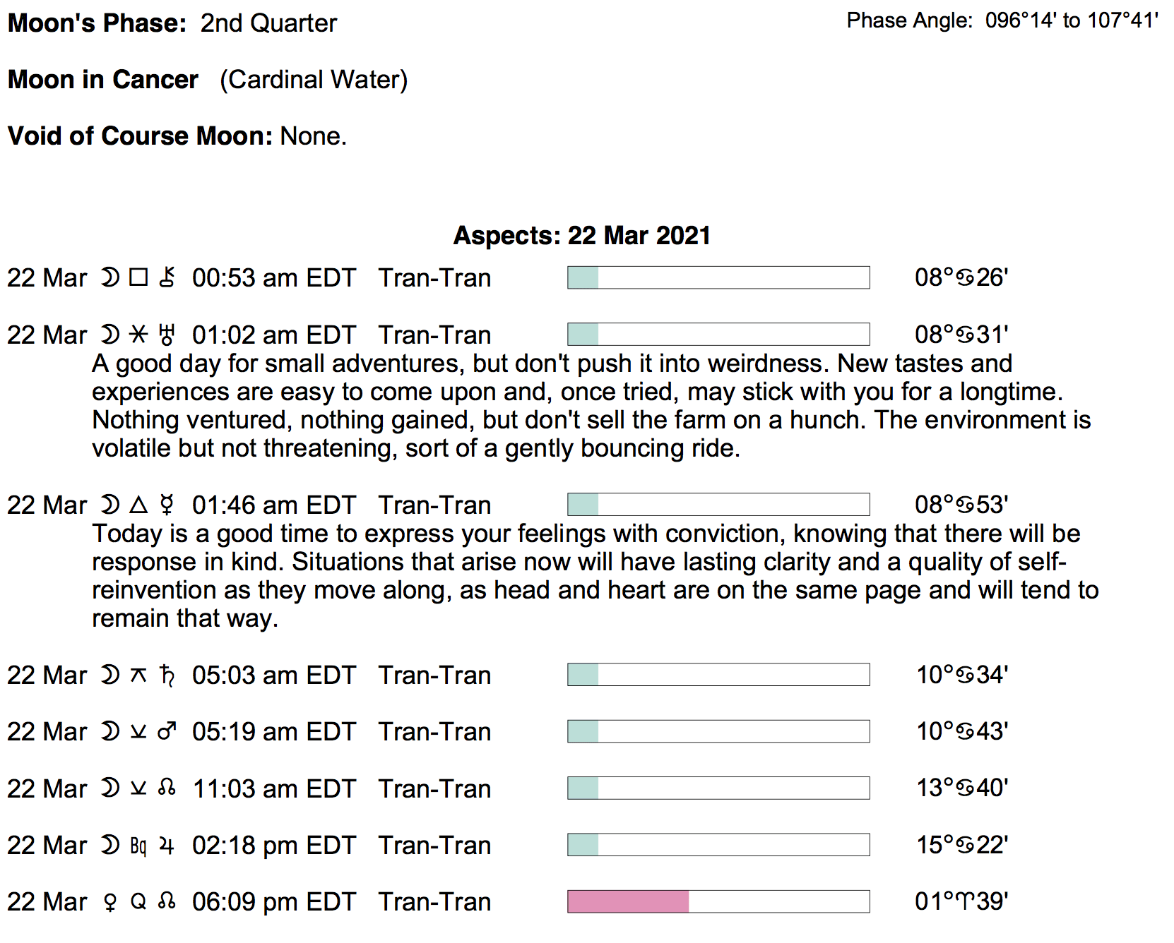The image size is (1174, 943).
Task: Click the Aries sign glyph in 01°39'
Action: [966, 901]
